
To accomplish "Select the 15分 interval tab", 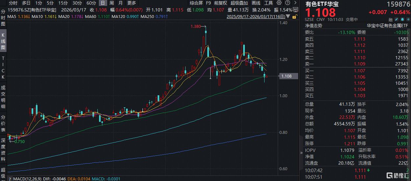I will pyautogui.click(x=63, y=3).
